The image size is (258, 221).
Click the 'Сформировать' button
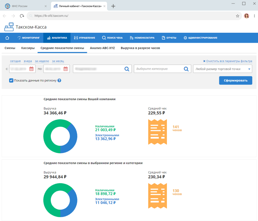(236, 80)
